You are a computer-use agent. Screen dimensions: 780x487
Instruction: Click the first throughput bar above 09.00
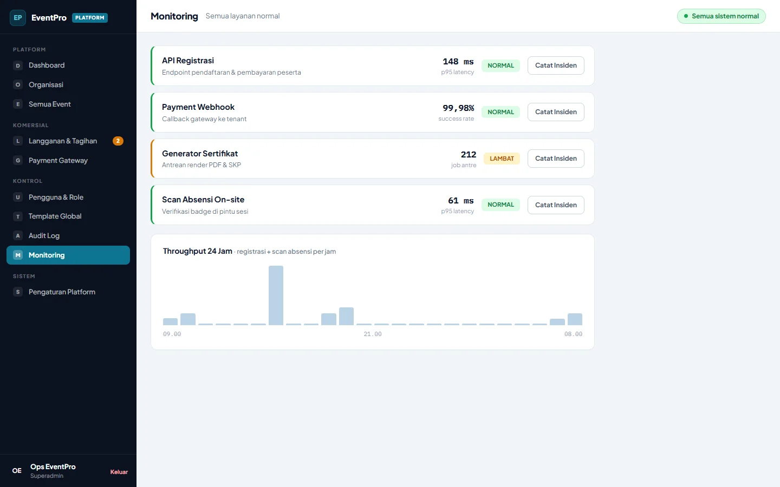pyautogui.click(x=170, y=321)
